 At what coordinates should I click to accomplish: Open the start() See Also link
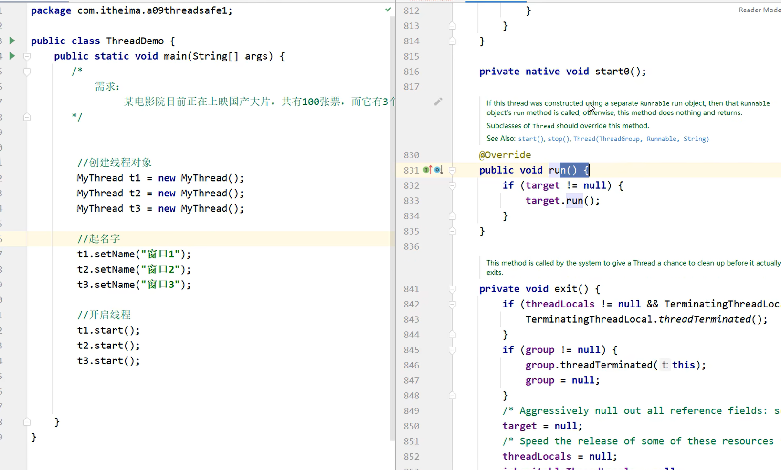(x=530, y=139)
